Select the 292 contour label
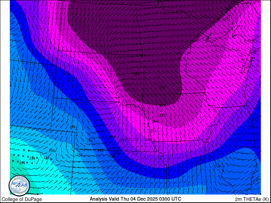This screenshot has width=271, height=203. (x=46, y=158)
